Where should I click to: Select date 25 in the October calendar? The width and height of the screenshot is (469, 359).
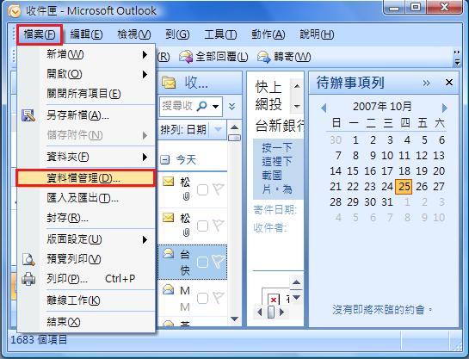(404, 187)
